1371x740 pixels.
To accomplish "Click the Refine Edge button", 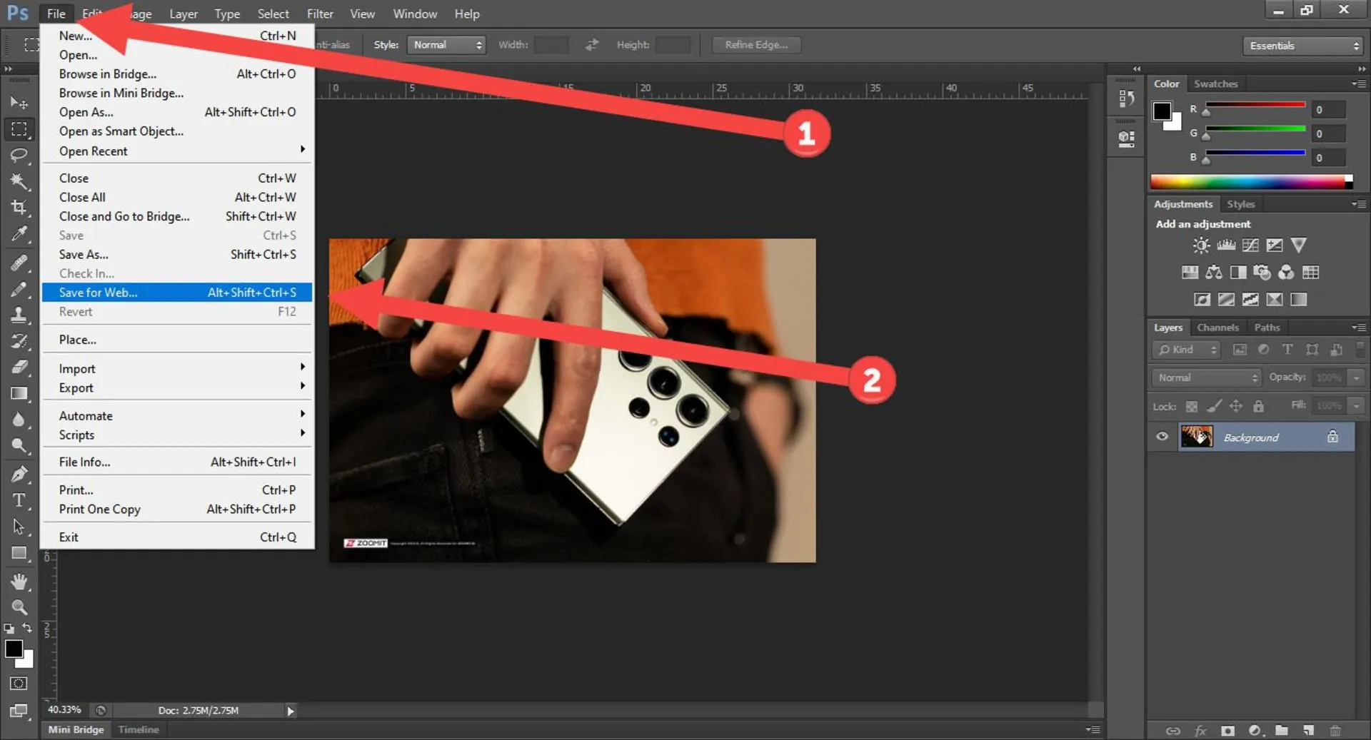I will (756, 45).
